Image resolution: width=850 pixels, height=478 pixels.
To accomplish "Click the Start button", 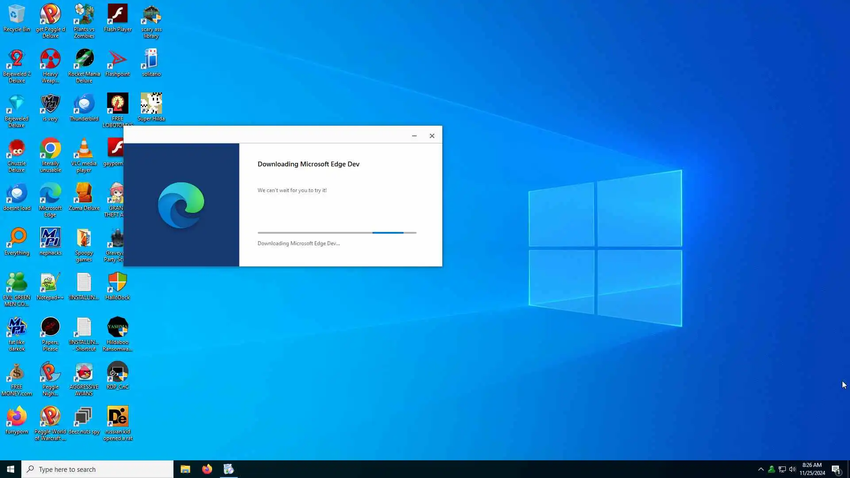I will coord(11,469).
